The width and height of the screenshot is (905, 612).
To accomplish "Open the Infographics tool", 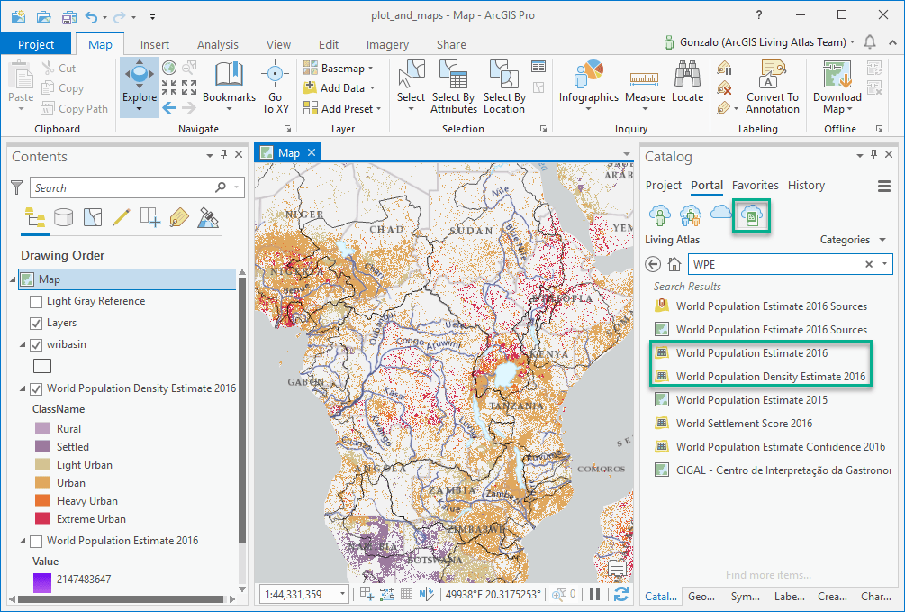I will coord(588,76).
